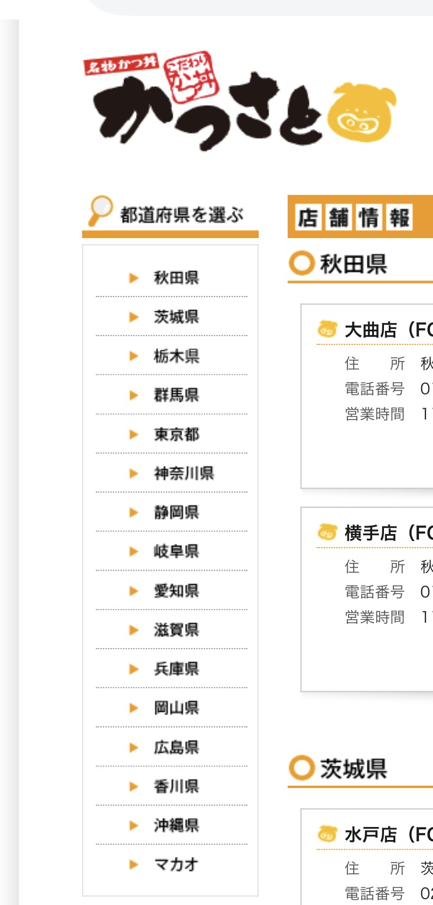Choose 茨城県 in the sidebar
This screenshot has height=905, width=433.
[176, 317]
